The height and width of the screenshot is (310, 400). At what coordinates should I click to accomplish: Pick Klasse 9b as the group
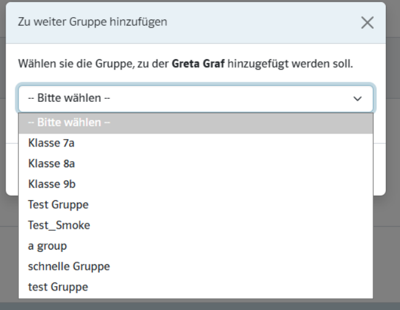click(52, 184)
